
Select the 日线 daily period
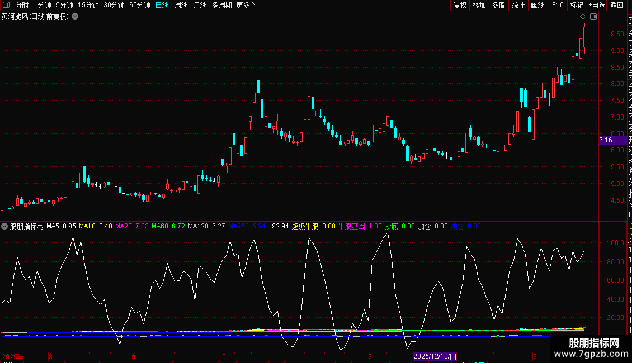pyautogui.click(x=162, y=5)
